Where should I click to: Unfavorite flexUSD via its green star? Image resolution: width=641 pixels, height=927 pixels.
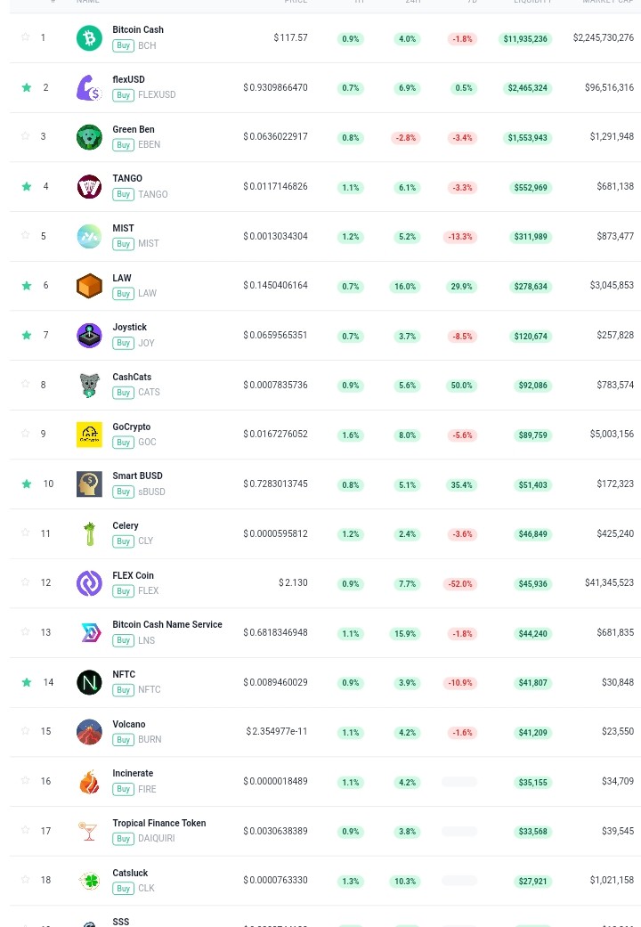(x=26, y=87)
